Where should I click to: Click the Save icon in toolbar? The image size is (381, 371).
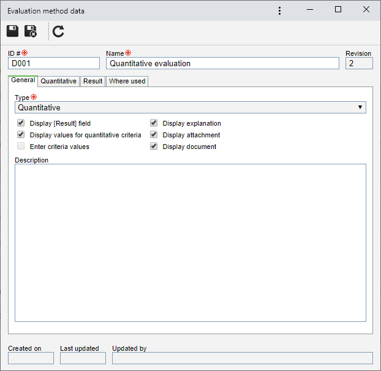coord(12,31)
